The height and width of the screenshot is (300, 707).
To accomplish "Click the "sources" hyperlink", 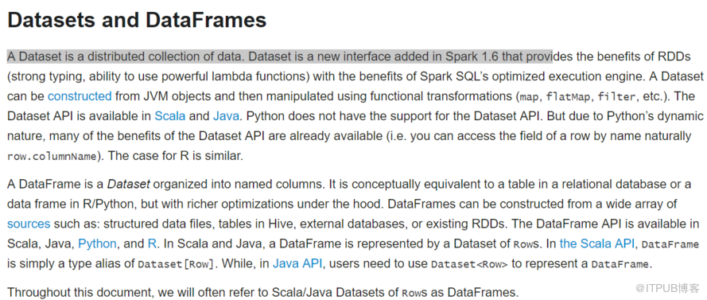I will (x=29, y=224).
